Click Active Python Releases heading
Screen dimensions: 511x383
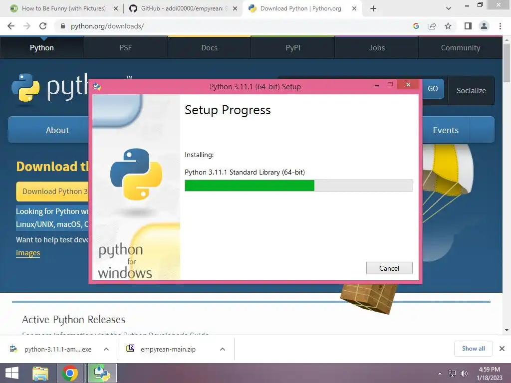pyautogui.click(x=74, y=320)
